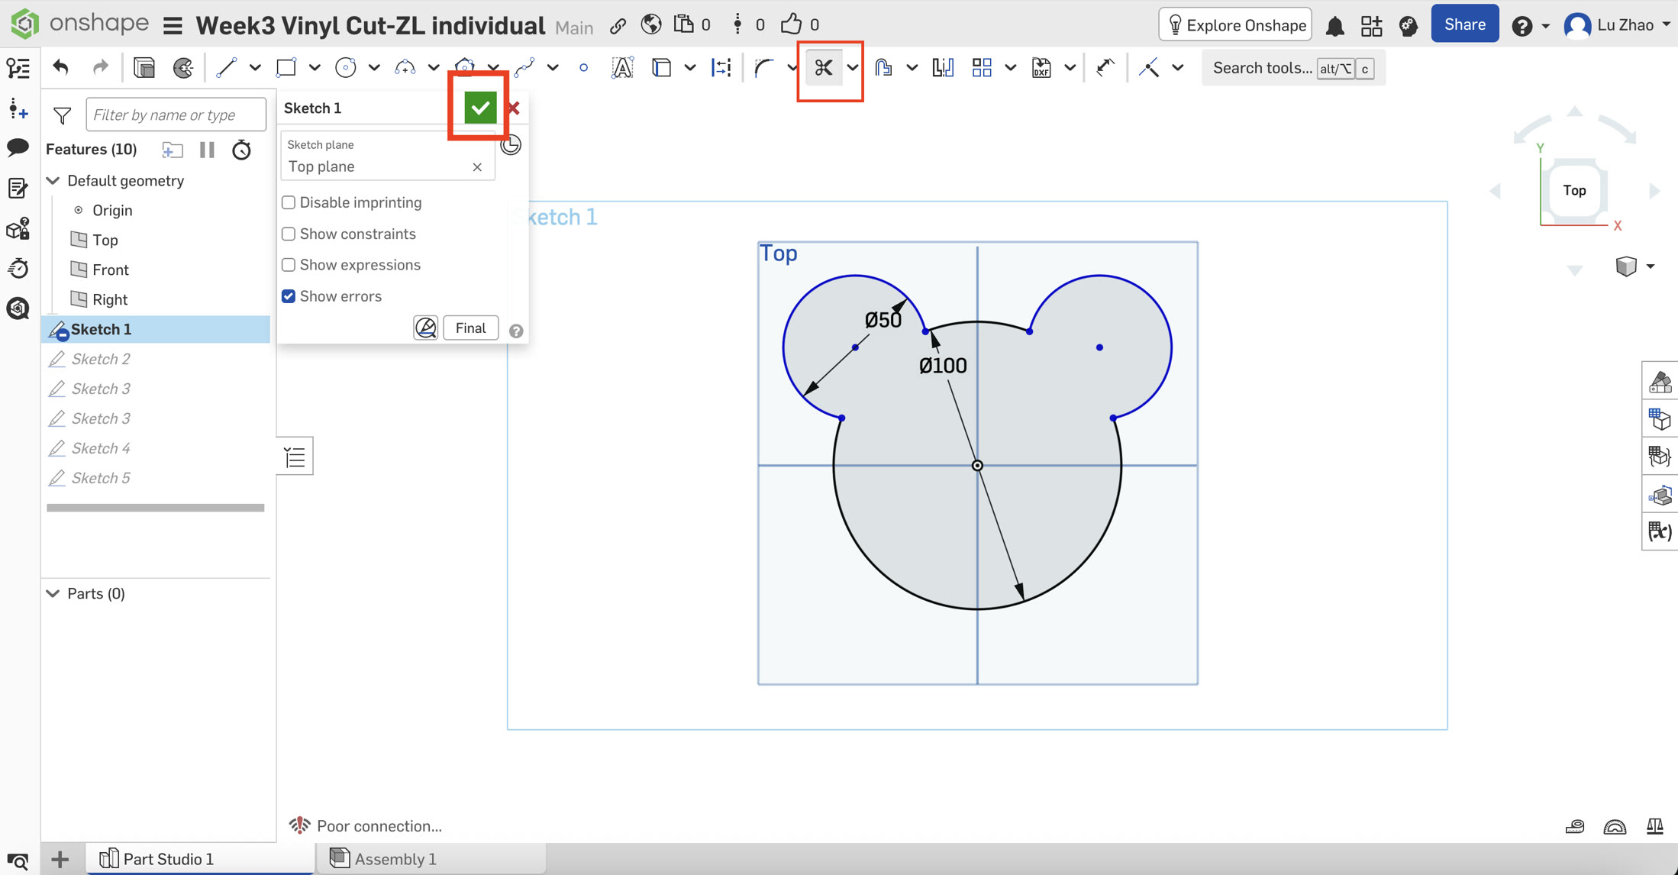The image size is (1678, 875).
Task: Select the sketch Text tool
Action: tap(622, 68)
